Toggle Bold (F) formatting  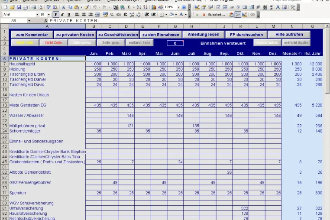[x=55, y=15]
